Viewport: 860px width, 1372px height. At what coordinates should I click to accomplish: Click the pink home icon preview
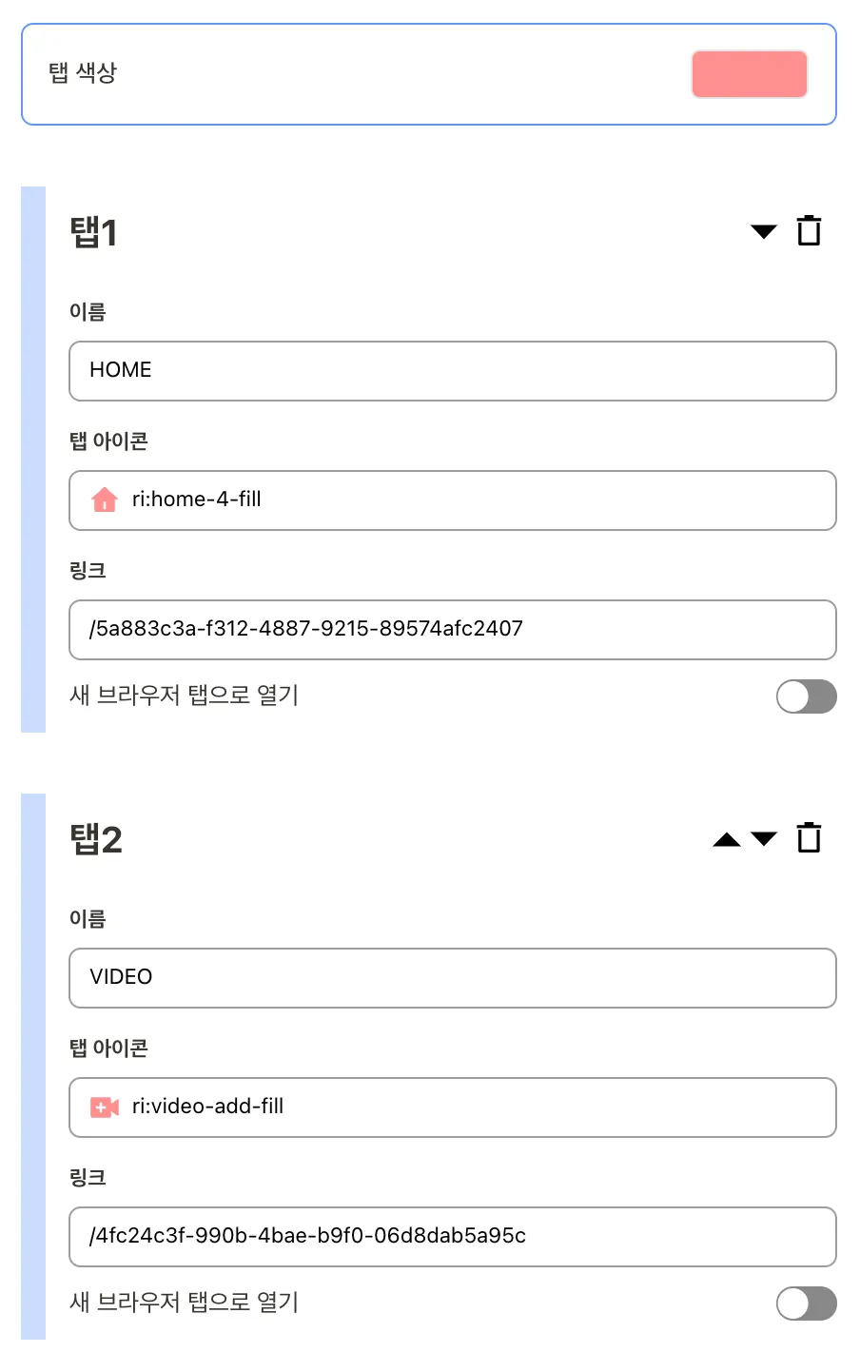(x=105, y=500)
